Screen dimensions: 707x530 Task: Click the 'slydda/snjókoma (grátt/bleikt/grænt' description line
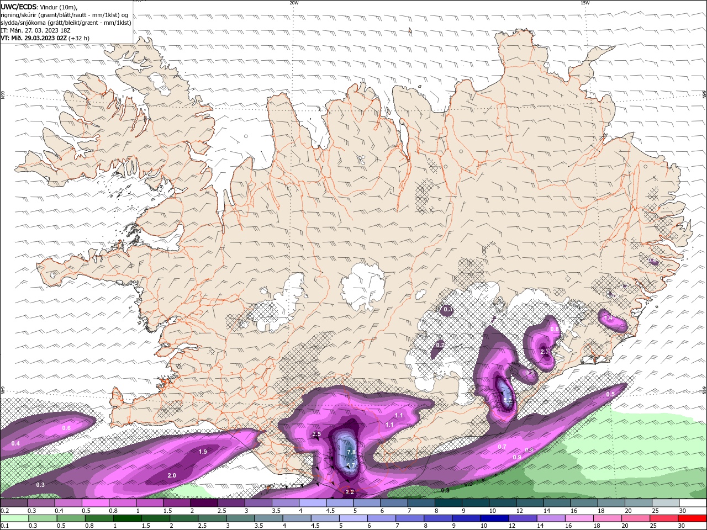[66, 23]
